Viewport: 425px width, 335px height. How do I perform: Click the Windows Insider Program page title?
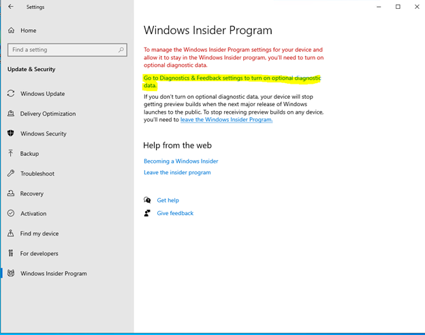[x=208, y=31]
